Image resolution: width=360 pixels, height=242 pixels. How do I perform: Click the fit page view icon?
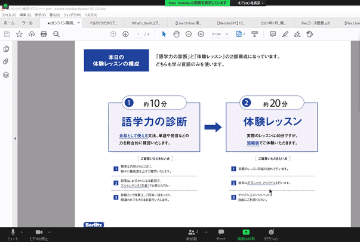(x=239, y=34)
